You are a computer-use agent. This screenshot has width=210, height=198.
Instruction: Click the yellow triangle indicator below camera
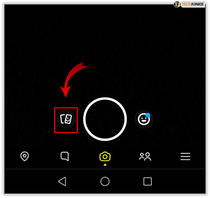pyautogui.click(x=105, y=165)
